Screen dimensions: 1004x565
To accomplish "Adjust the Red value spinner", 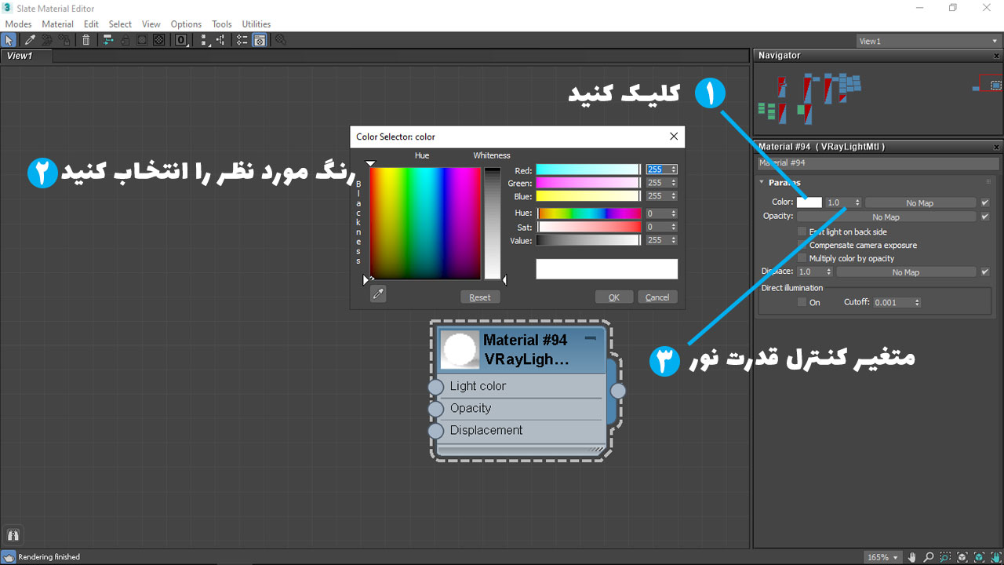I will click(674, 169).
